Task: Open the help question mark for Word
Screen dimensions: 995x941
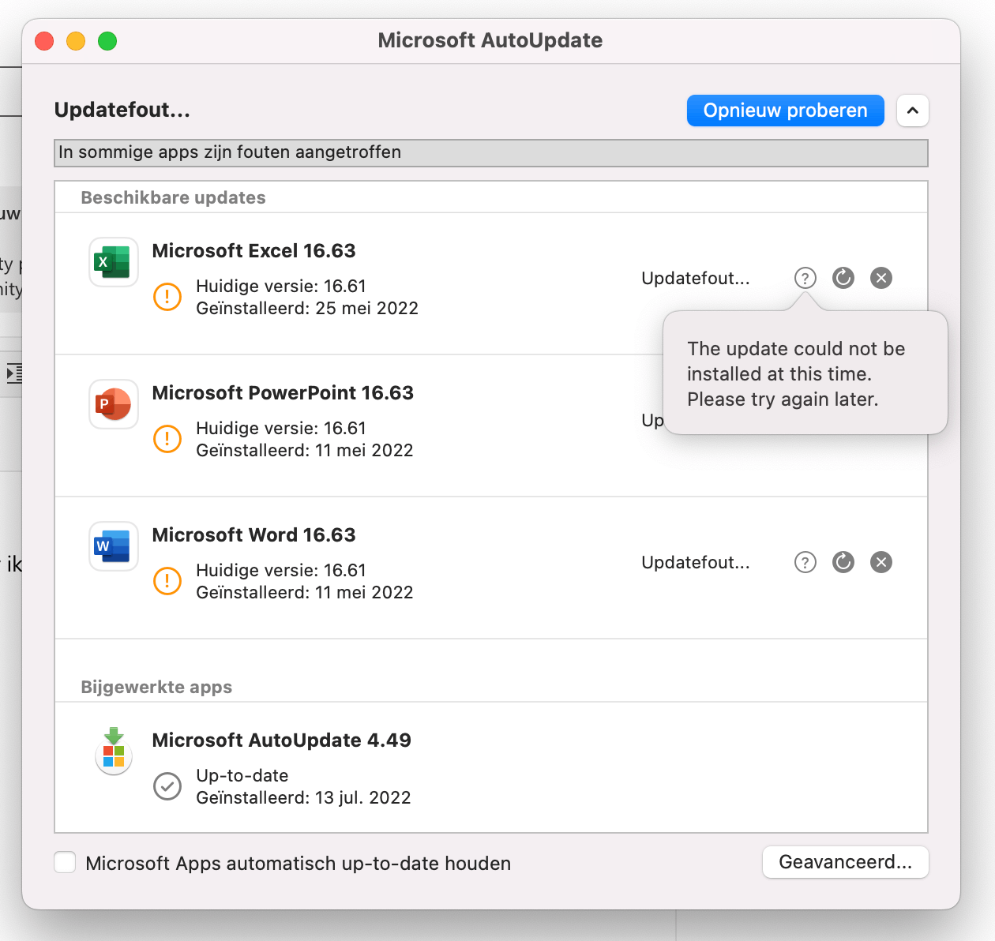Action: (x=805, y=562)
